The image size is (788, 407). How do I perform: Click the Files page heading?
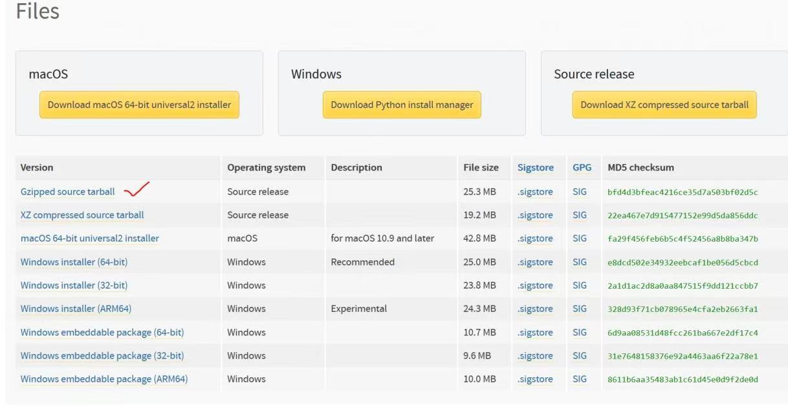38,11
